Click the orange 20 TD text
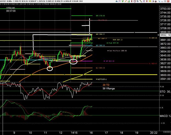This screenshot has height=135, width=171. (106, 85)
